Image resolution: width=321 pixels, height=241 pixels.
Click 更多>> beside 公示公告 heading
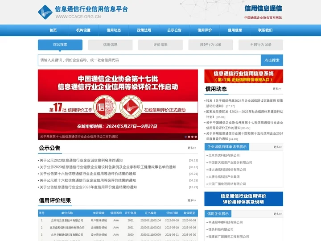click(x=192, y=148)
